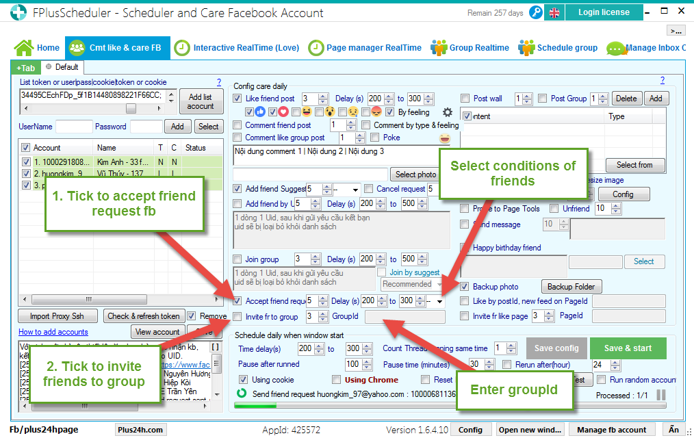Click the blue key license icon
694x438 pixels.
coord(536,12)
